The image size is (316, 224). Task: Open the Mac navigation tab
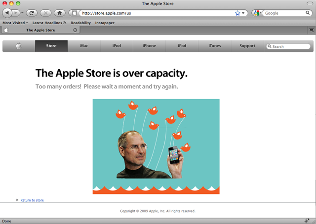pyautogui.click(x=84, y=46)
